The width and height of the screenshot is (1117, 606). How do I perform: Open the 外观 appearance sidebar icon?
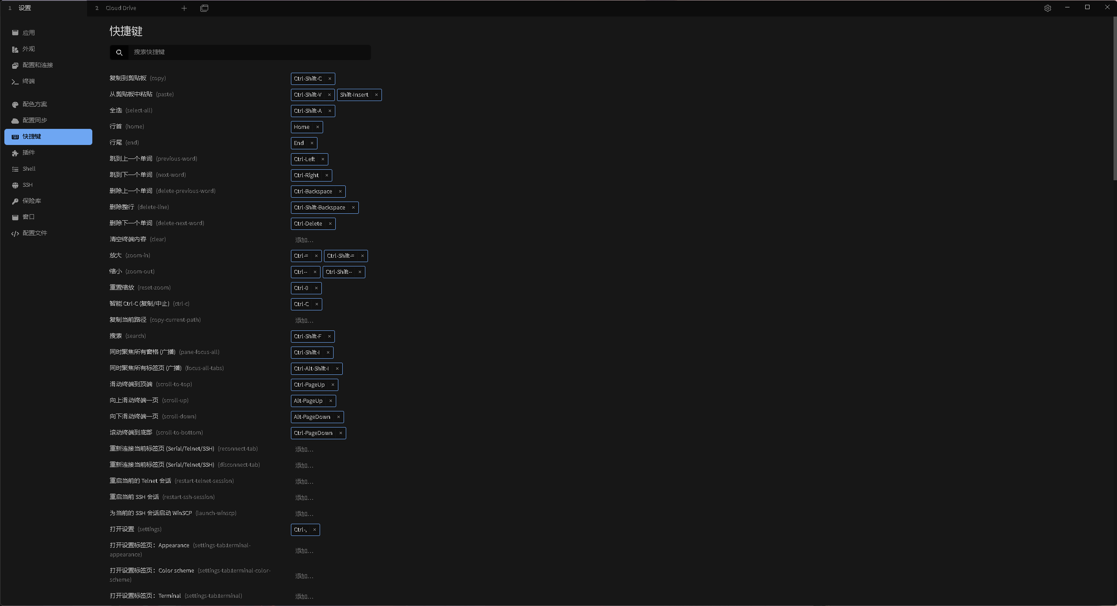(15, 49)
